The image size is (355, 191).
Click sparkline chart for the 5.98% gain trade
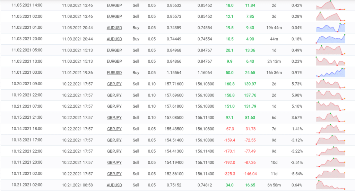click(x=331, y=95)
